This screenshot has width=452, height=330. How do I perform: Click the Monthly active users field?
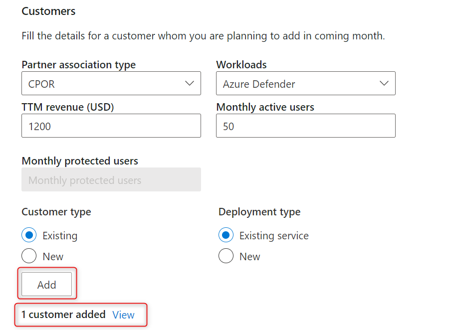(x=305, y=126)
